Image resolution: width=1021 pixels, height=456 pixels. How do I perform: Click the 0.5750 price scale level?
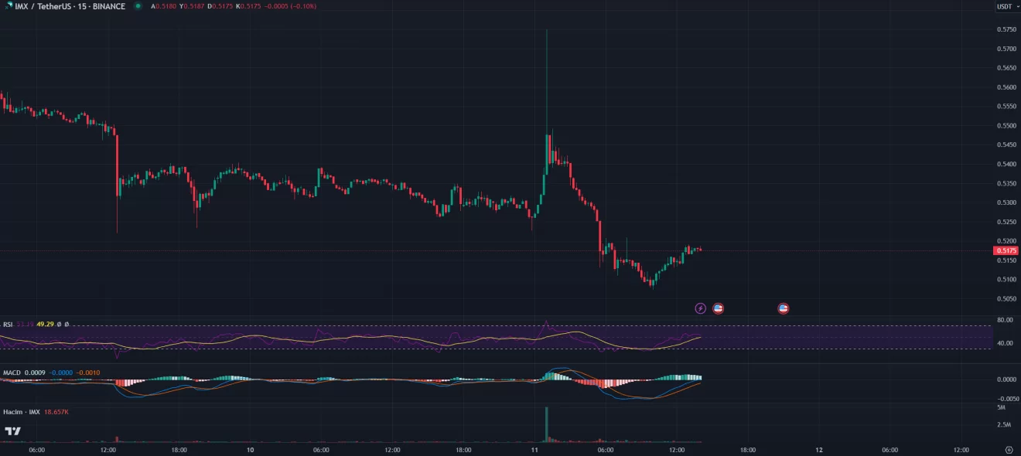[x=1006, y=30]
